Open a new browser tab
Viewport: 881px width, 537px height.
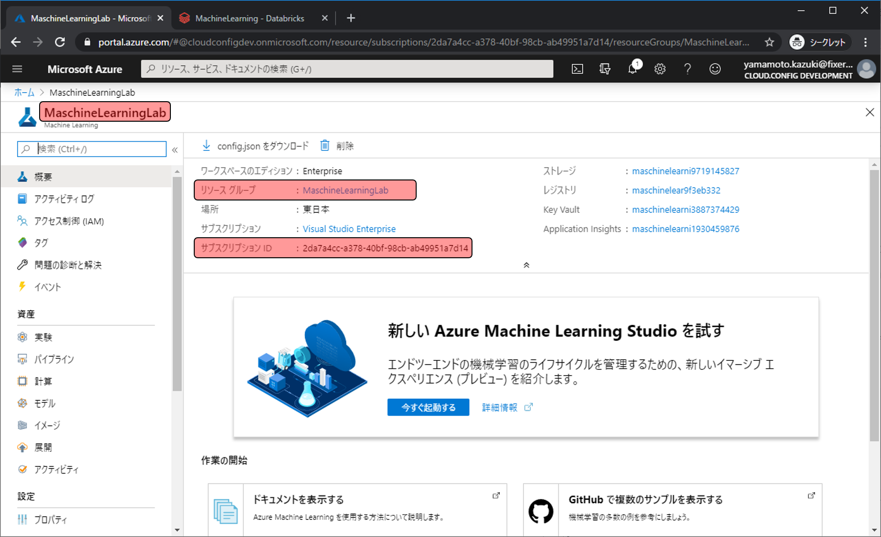pos(351,18)
